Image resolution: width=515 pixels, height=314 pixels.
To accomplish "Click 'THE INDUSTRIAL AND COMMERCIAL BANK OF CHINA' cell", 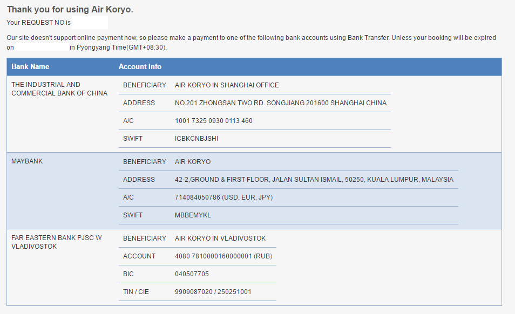I will pos(59,89).
